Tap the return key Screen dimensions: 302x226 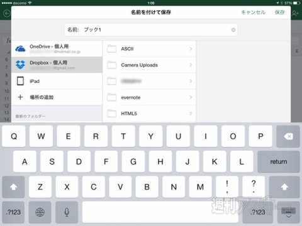coord(279,161)
